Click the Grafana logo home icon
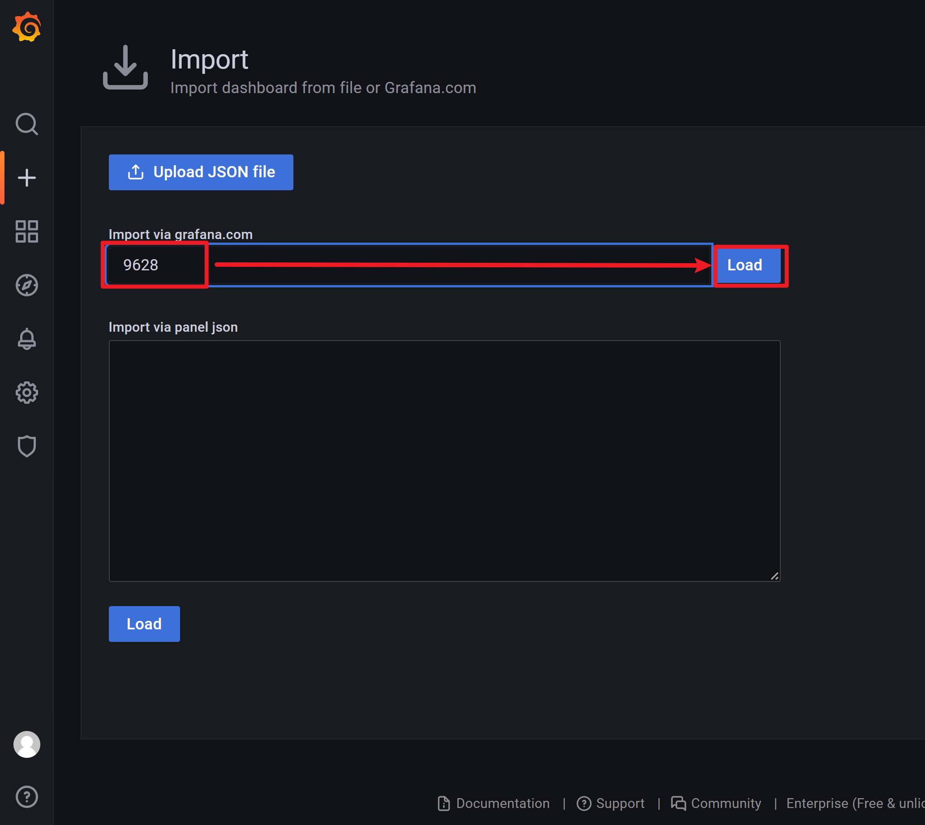 click(27, 27)
